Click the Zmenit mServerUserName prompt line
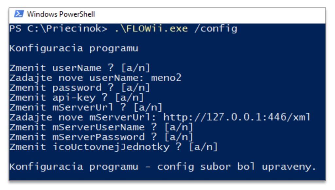335x190 pixels. [x=101, y=127]
